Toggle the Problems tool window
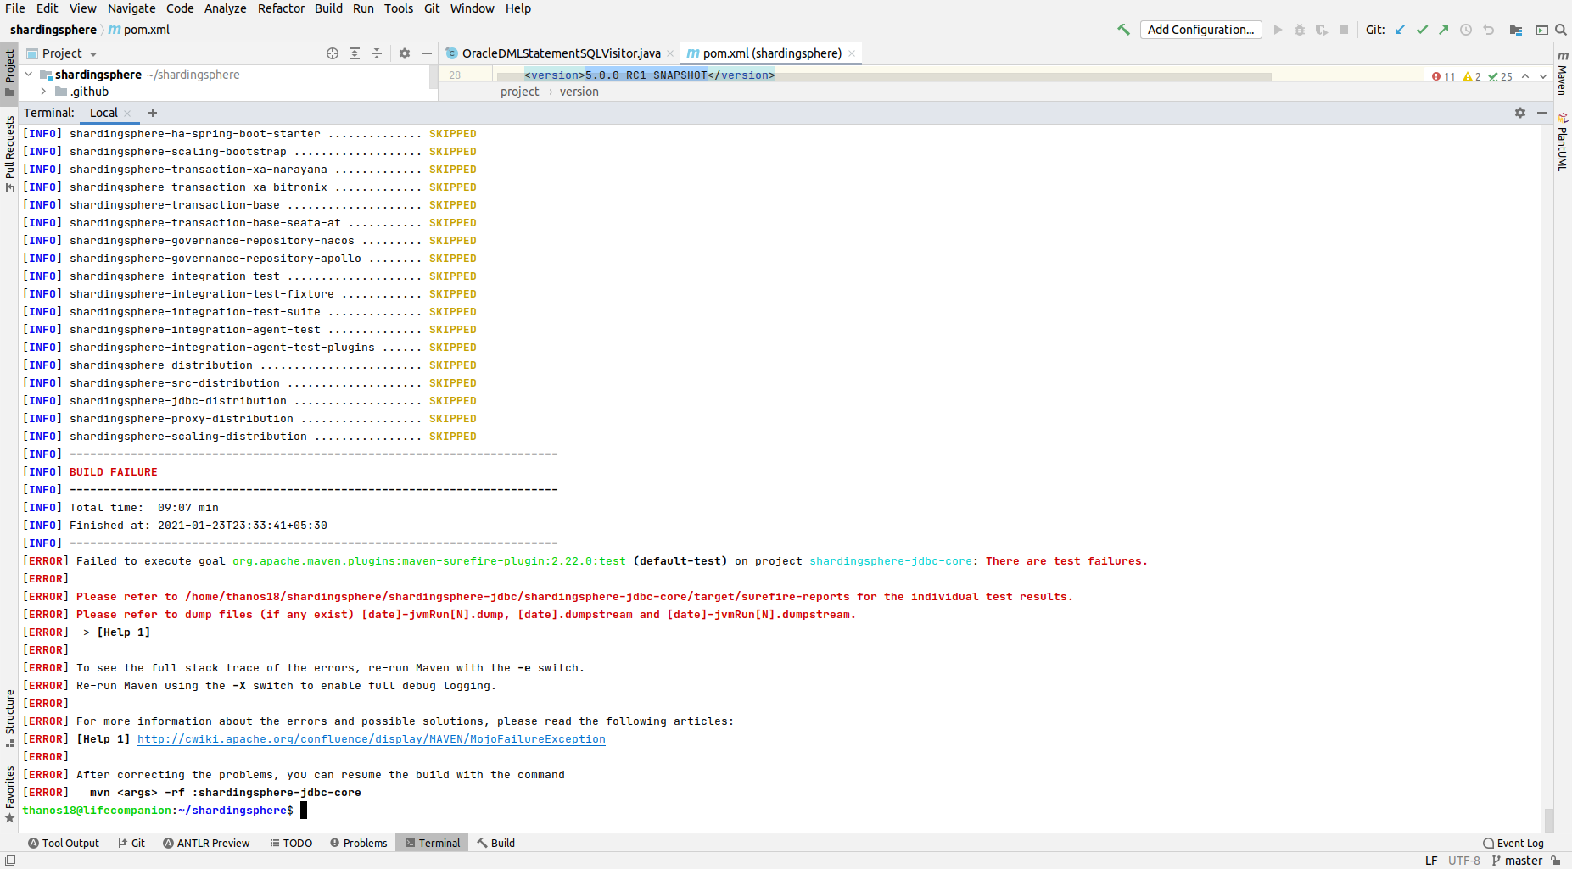 coord(359,843)
